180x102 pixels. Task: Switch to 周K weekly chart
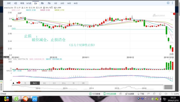(x=42, y=3)
